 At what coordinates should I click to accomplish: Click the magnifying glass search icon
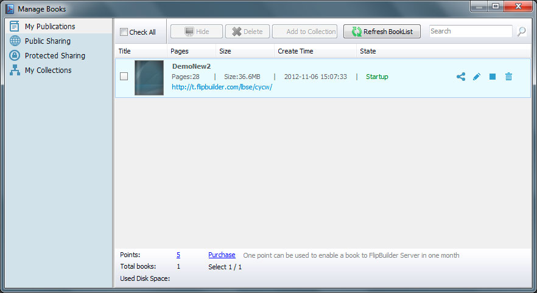pyautogui.click(x=522, y=32)
